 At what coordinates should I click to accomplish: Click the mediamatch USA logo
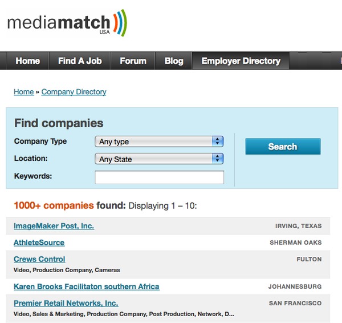(67, 23)
